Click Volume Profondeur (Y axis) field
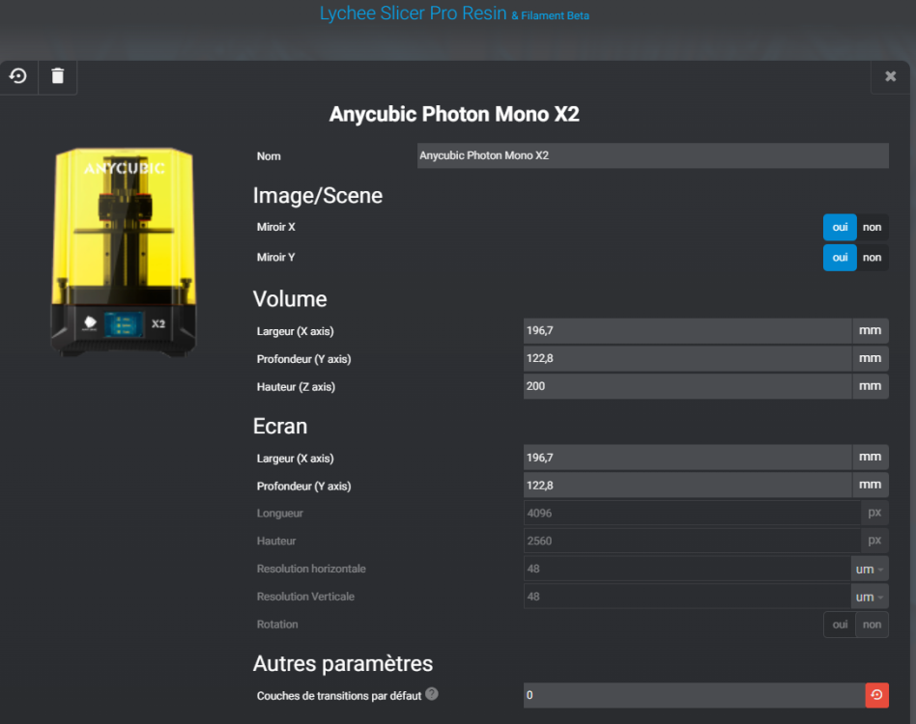Image resolution: width=916 pixels, height=724 pixels. [687, 358]
